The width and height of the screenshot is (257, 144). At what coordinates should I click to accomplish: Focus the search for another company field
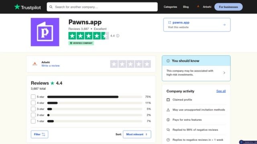point(102,7)
